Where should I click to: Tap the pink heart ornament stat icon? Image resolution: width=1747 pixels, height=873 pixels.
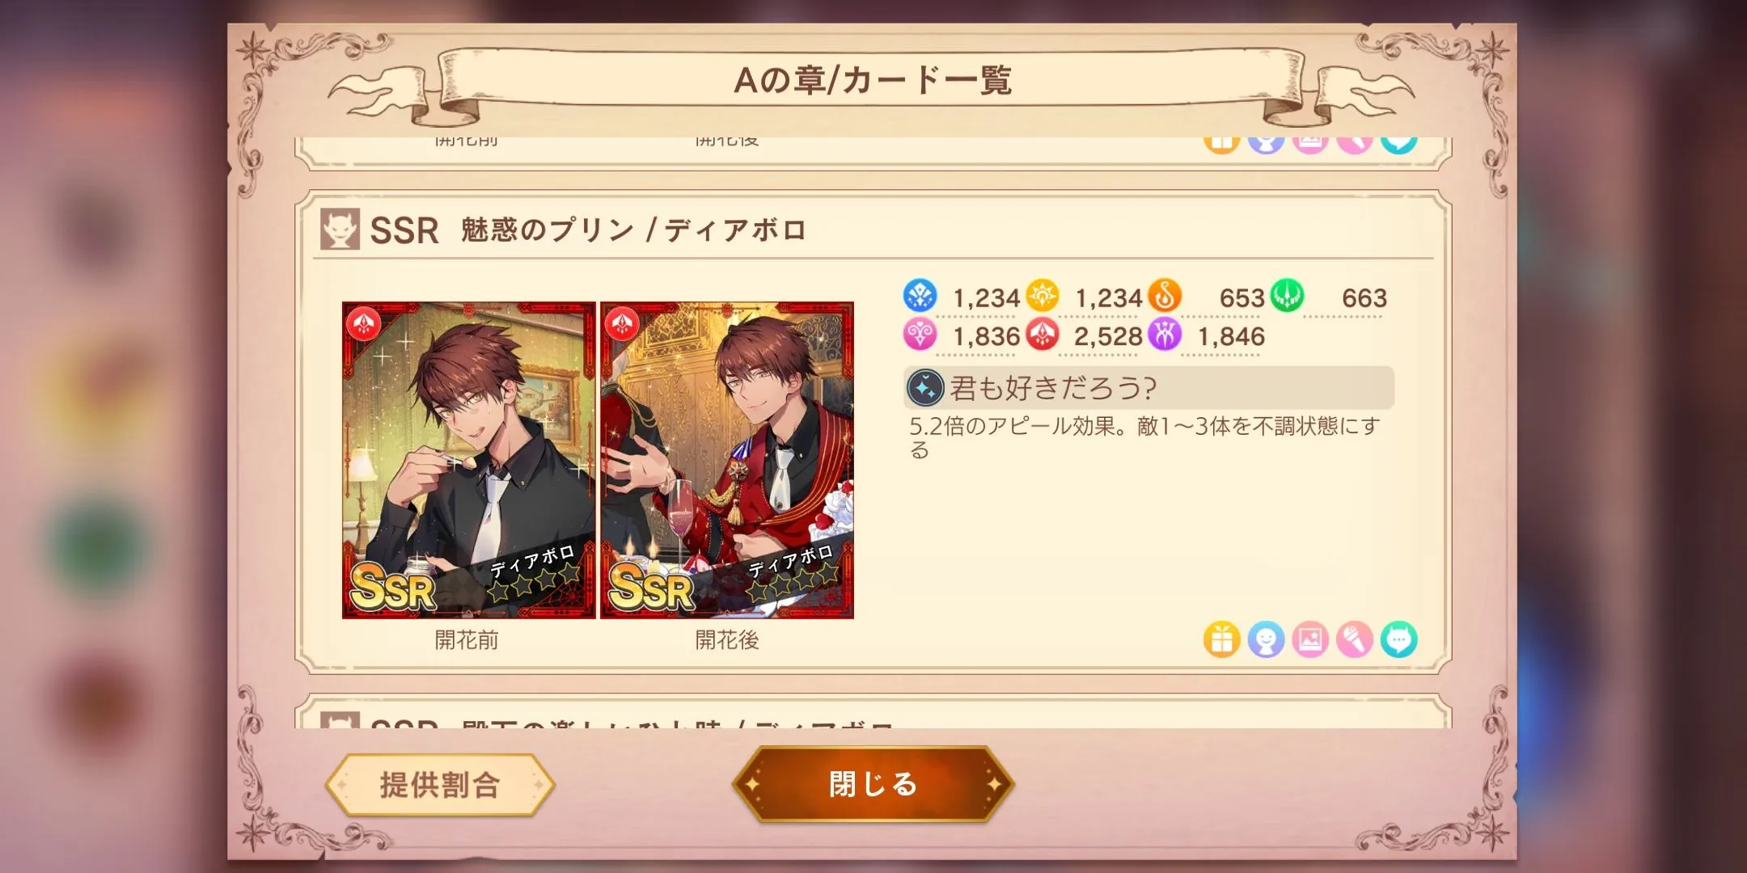click(920, 334)
